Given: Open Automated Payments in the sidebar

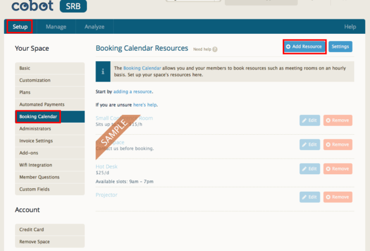Looking at the screenshot, I should coord(50,105).
